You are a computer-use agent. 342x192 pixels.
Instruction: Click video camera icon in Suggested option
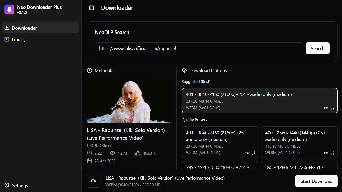coord(326,108)
